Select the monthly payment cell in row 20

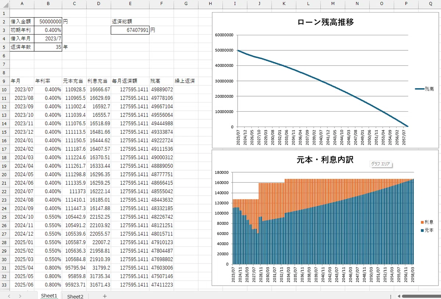tap(130, 174)
